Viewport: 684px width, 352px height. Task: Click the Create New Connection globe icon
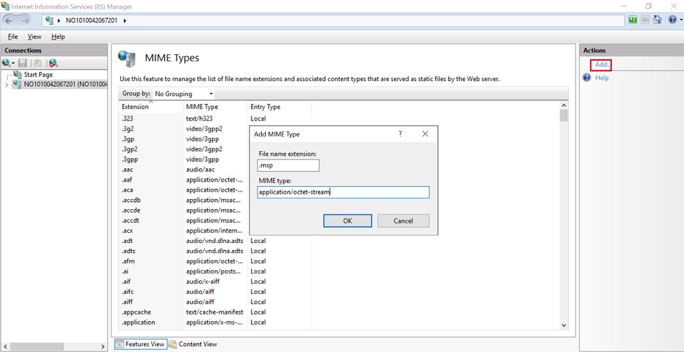tap(6, 62)
